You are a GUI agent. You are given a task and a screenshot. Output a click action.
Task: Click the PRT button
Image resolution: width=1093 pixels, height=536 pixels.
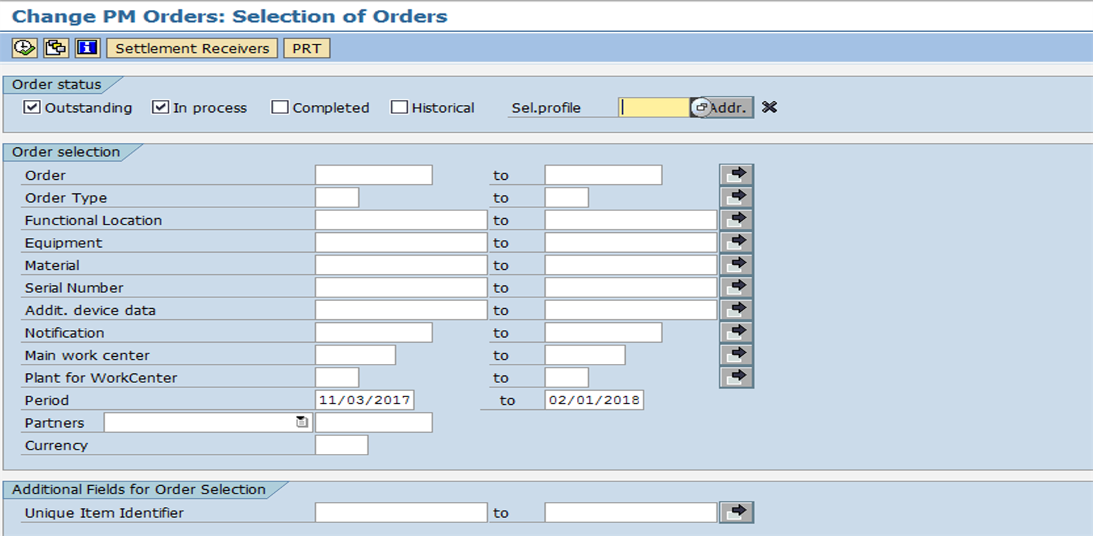pyautogui.click(x=307, y=48)
